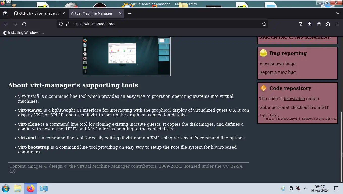This screenshot has width=343, height=194.
Task: Click the 'virt-viewer' bold term
Action: [30, 110]
